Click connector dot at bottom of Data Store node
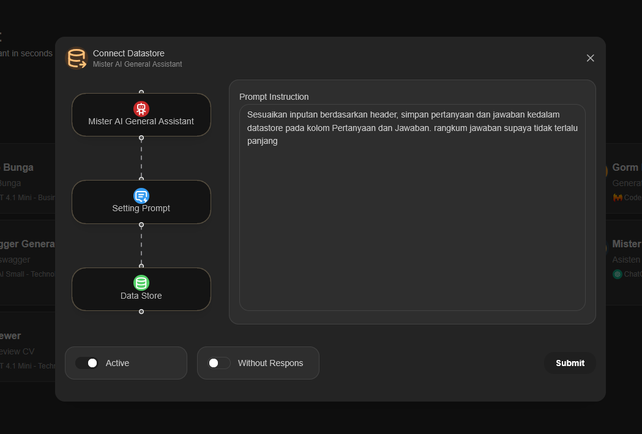The width and height of the screenshot is (642, 434). (x=141, y=312)
